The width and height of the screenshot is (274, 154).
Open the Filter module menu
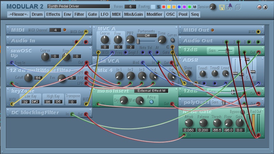(79, 14)
